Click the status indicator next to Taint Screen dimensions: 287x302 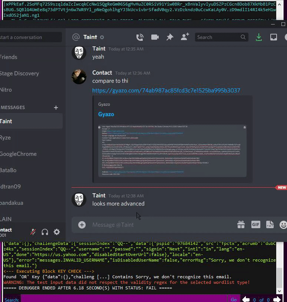tap(102, 37)
